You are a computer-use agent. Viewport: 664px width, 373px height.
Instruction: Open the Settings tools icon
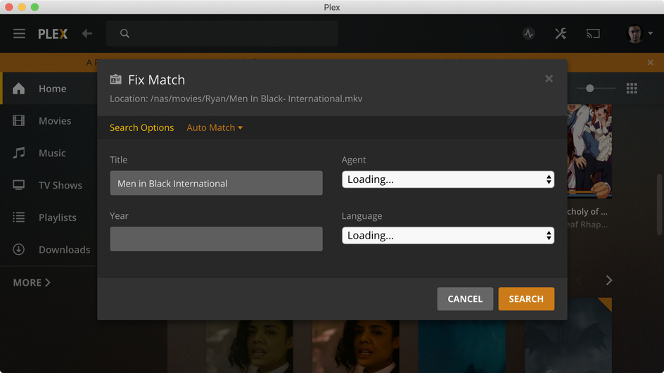pyautogui.click(x=561, y=34)
